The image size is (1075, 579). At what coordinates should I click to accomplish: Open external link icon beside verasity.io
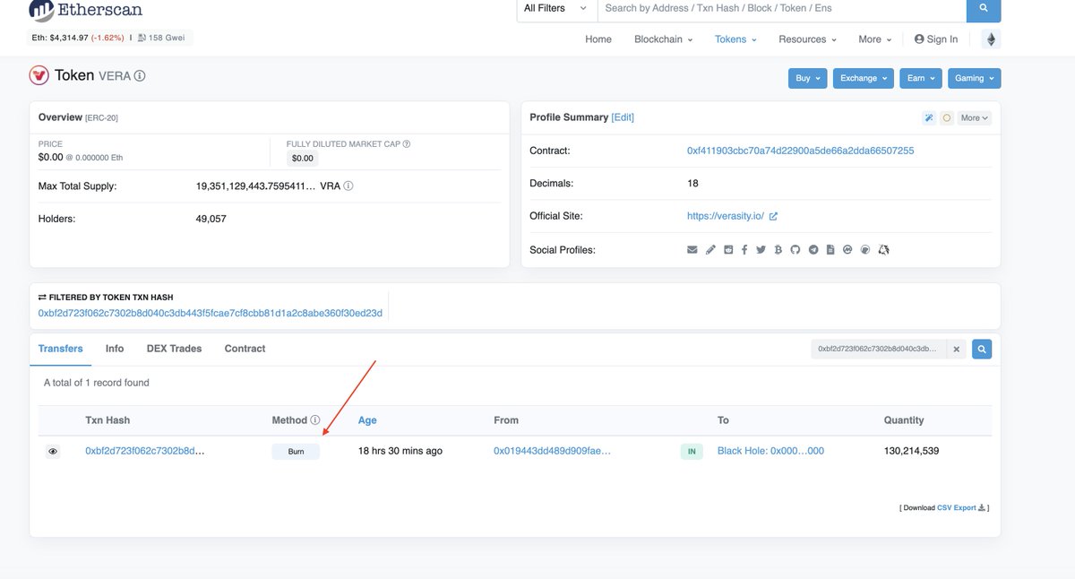[773, 216]
